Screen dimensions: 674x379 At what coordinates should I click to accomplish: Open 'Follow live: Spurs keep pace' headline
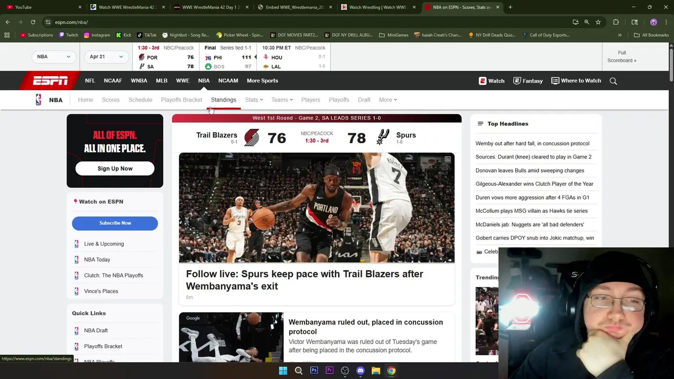(x=304, y=280)
